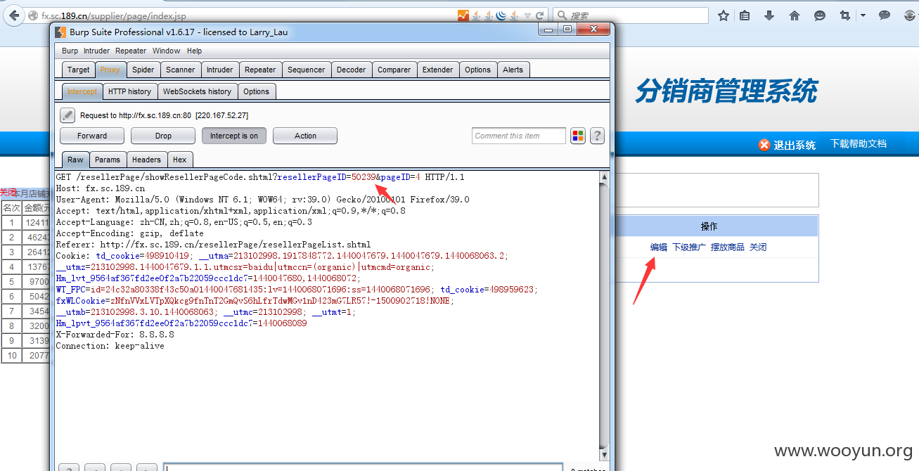Click the orange chart icon in the address bar
Viewport: 919px width, 471px height.
[x=463, y=15]
